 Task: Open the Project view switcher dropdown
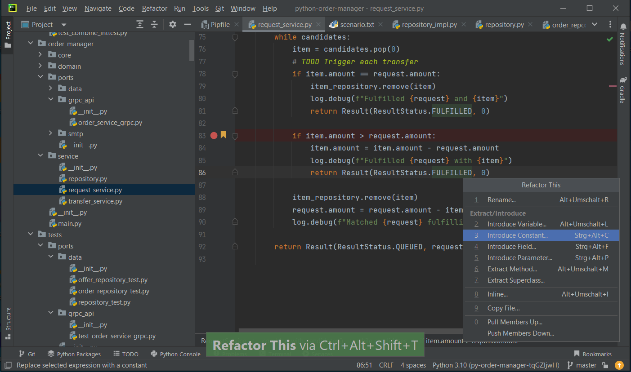[63, 24]
